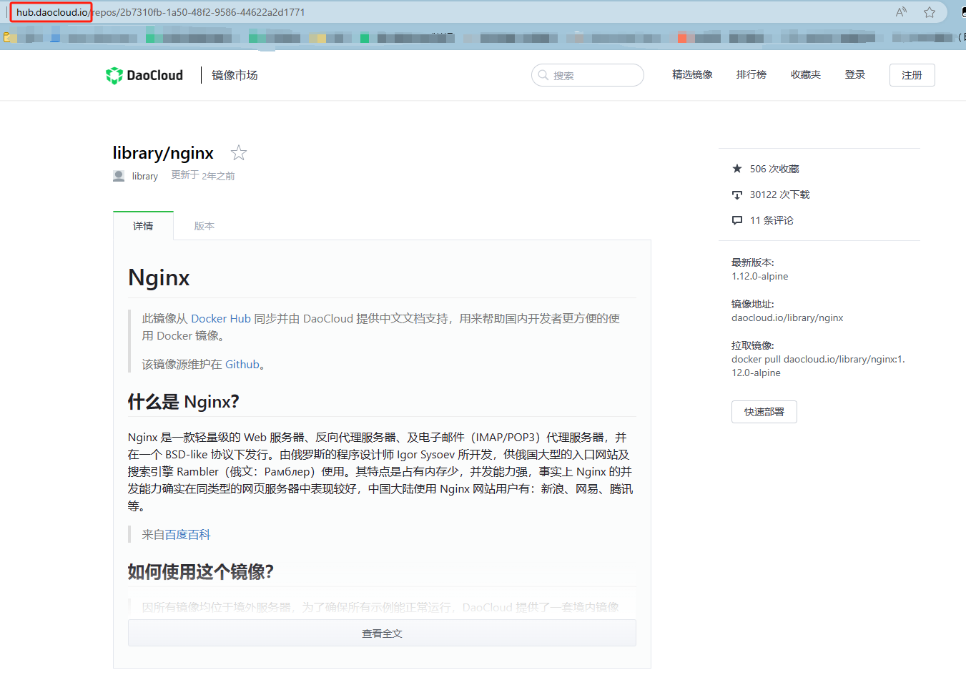Click the 11 条评论 text

coord(772,220)
